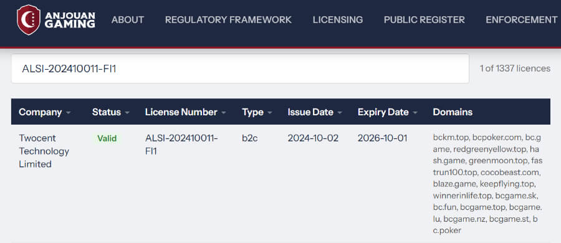Screen dimensions: 561x243
Task: Open the REGULATORY FRAMEWORK menu
Action: (x=228, y=20)
